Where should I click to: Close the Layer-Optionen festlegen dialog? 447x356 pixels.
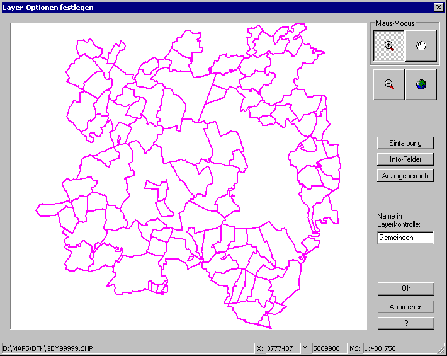click(438, 8)
